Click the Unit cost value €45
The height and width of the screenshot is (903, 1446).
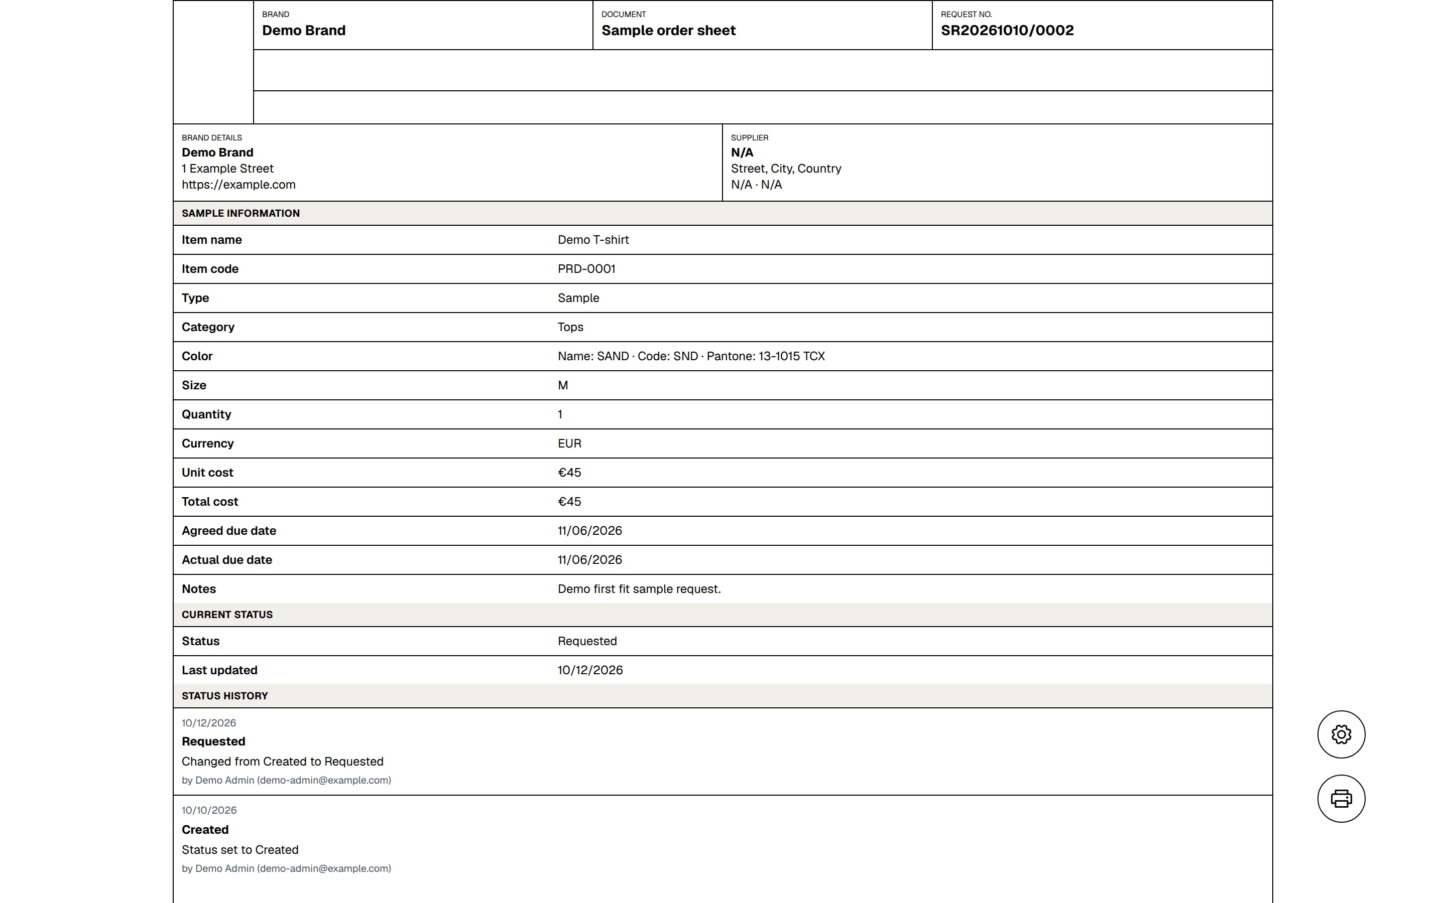569,473
